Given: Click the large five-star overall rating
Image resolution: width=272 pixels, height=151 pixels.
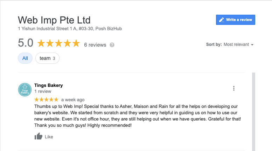Looking at the screenshot, I should [x=58, y=43].
